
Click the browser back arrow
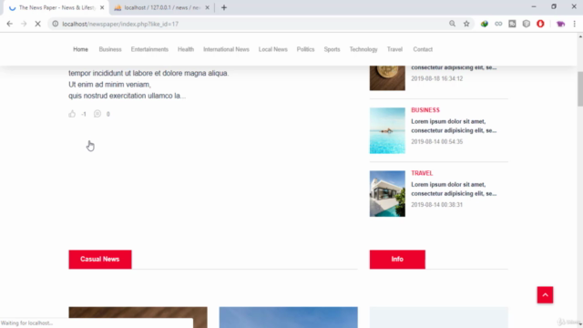tap(10, 24)
